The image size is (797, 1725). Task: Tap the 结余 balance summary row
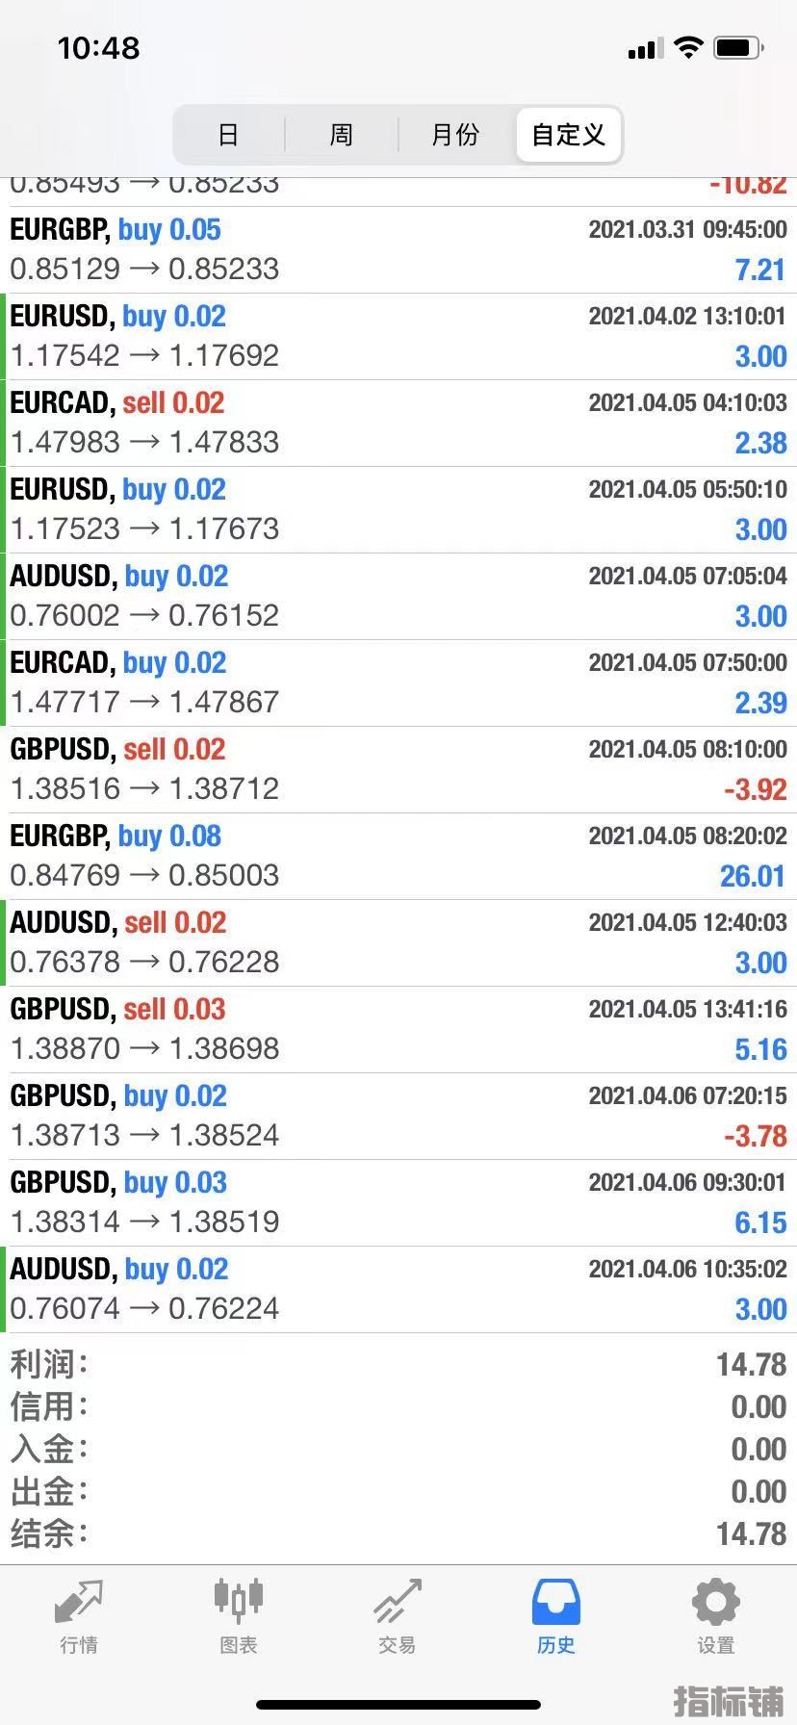pyautogui.click(x=398, y=1533)
